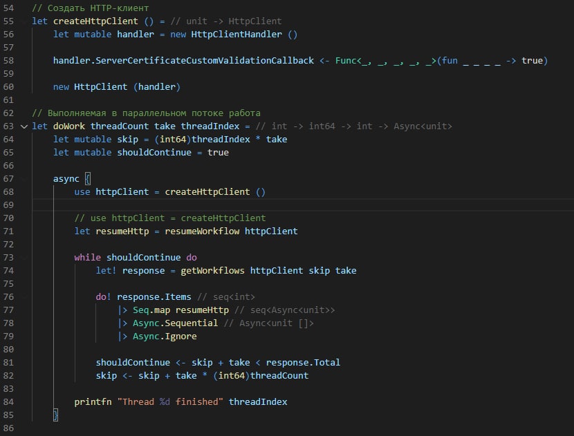Click line number 54 in the gutter
574x436 pixels.
tap(8, 8)
